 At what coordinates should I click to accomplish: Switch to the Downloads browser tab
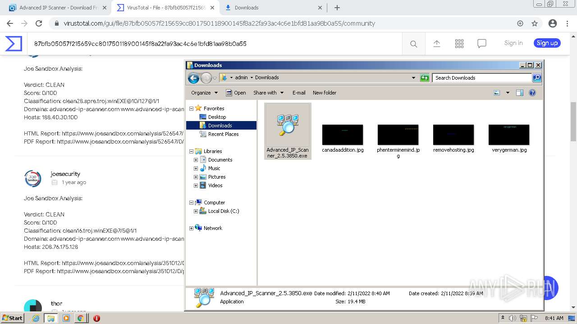pos(274,8)
